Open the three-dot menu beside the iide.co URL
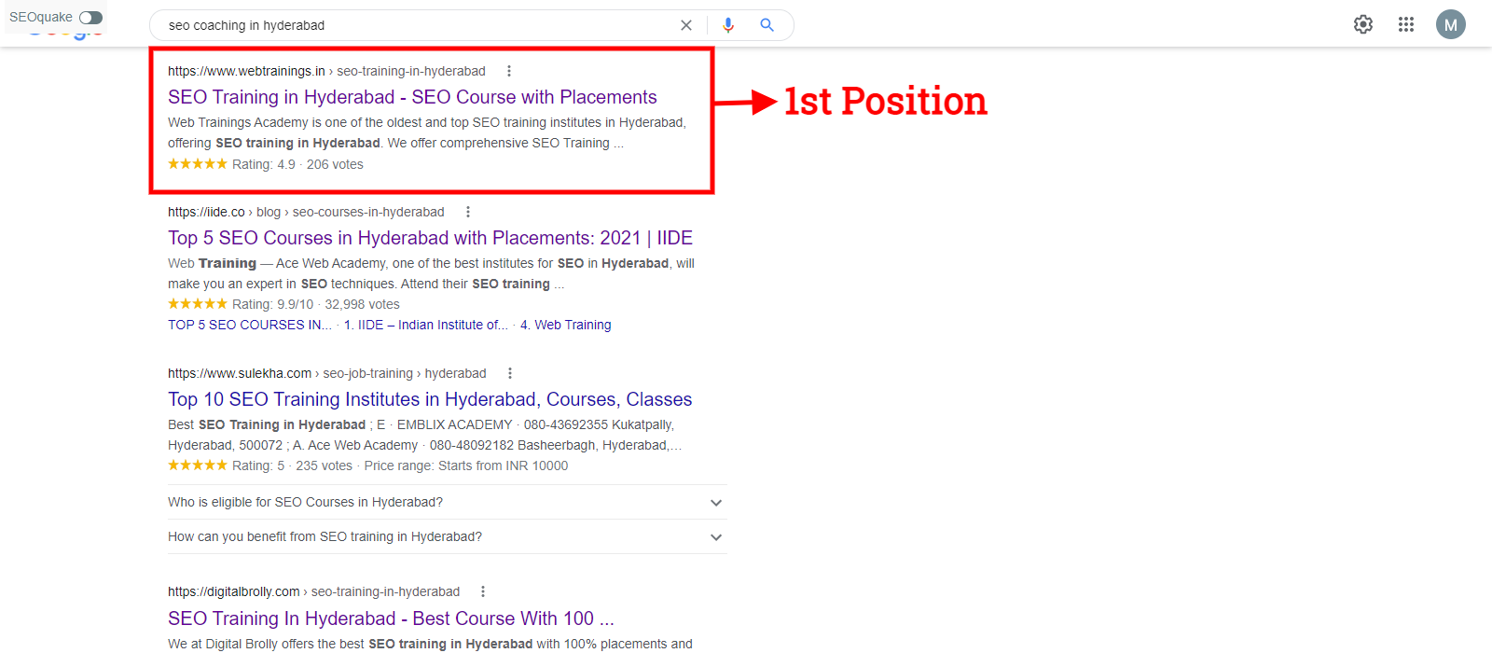The image size is (1492, 653). (468, 212)
